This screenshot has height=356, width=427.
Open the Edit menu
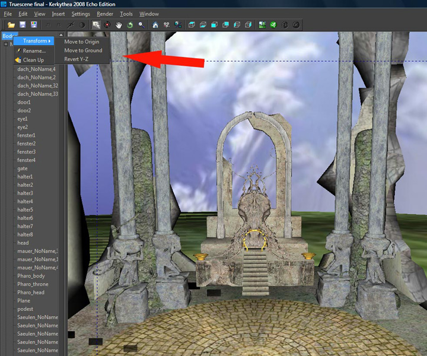(23, 14)
